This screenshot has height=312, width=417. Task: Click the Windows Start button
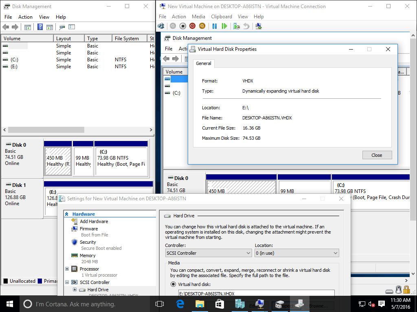point(10,304)
